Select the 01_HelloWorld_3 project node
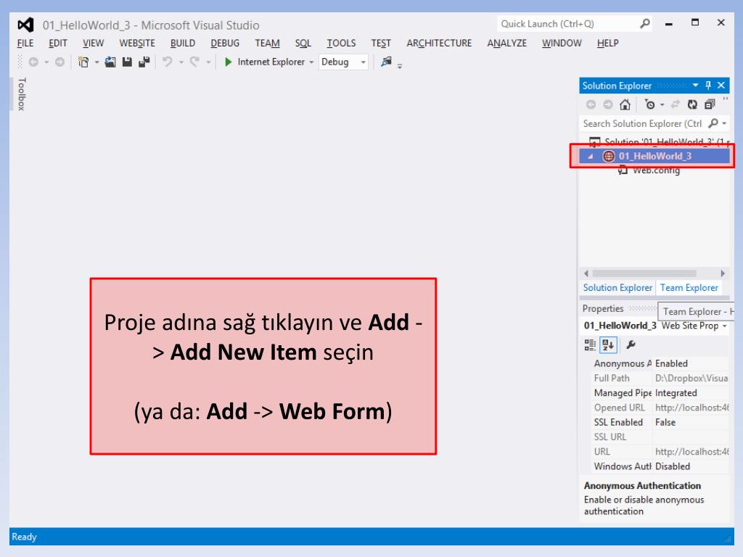 654,157
